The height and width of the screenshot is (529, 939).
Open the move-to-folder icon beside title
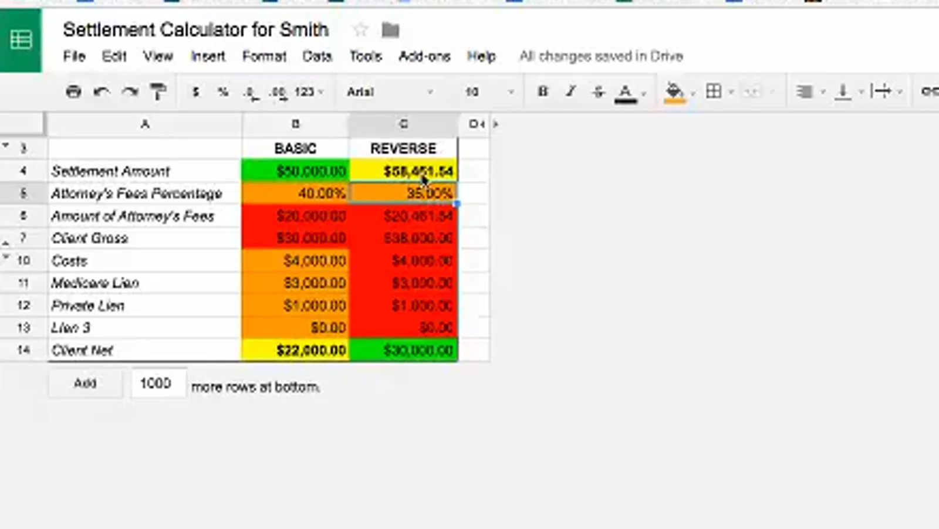click(390, 29)
